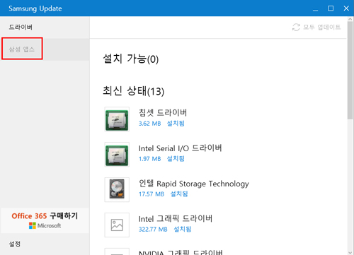Select the 칩셋 드라이버 entry title
Screen dimensions: 354x255
163,112
